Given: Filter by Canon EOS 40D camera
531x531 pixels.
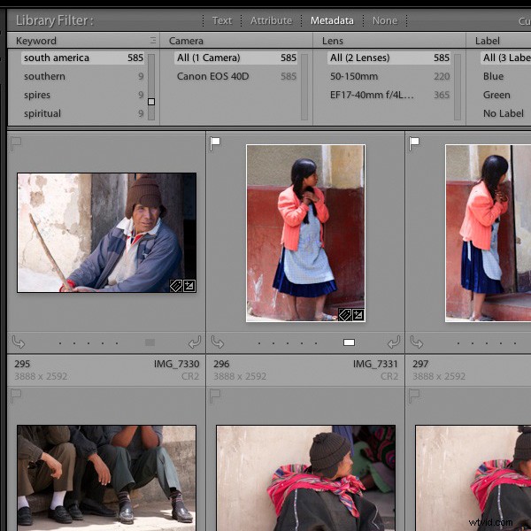Looking at the screenshot, I should click(236, 76).
